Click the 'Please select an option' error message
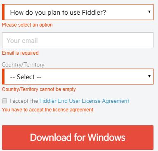This screenshot has height=151, width=158. (27, 25)
